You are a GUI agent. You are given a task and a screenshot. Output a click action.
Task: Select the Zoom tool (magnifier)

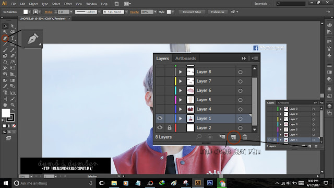(x=13, y=105)
